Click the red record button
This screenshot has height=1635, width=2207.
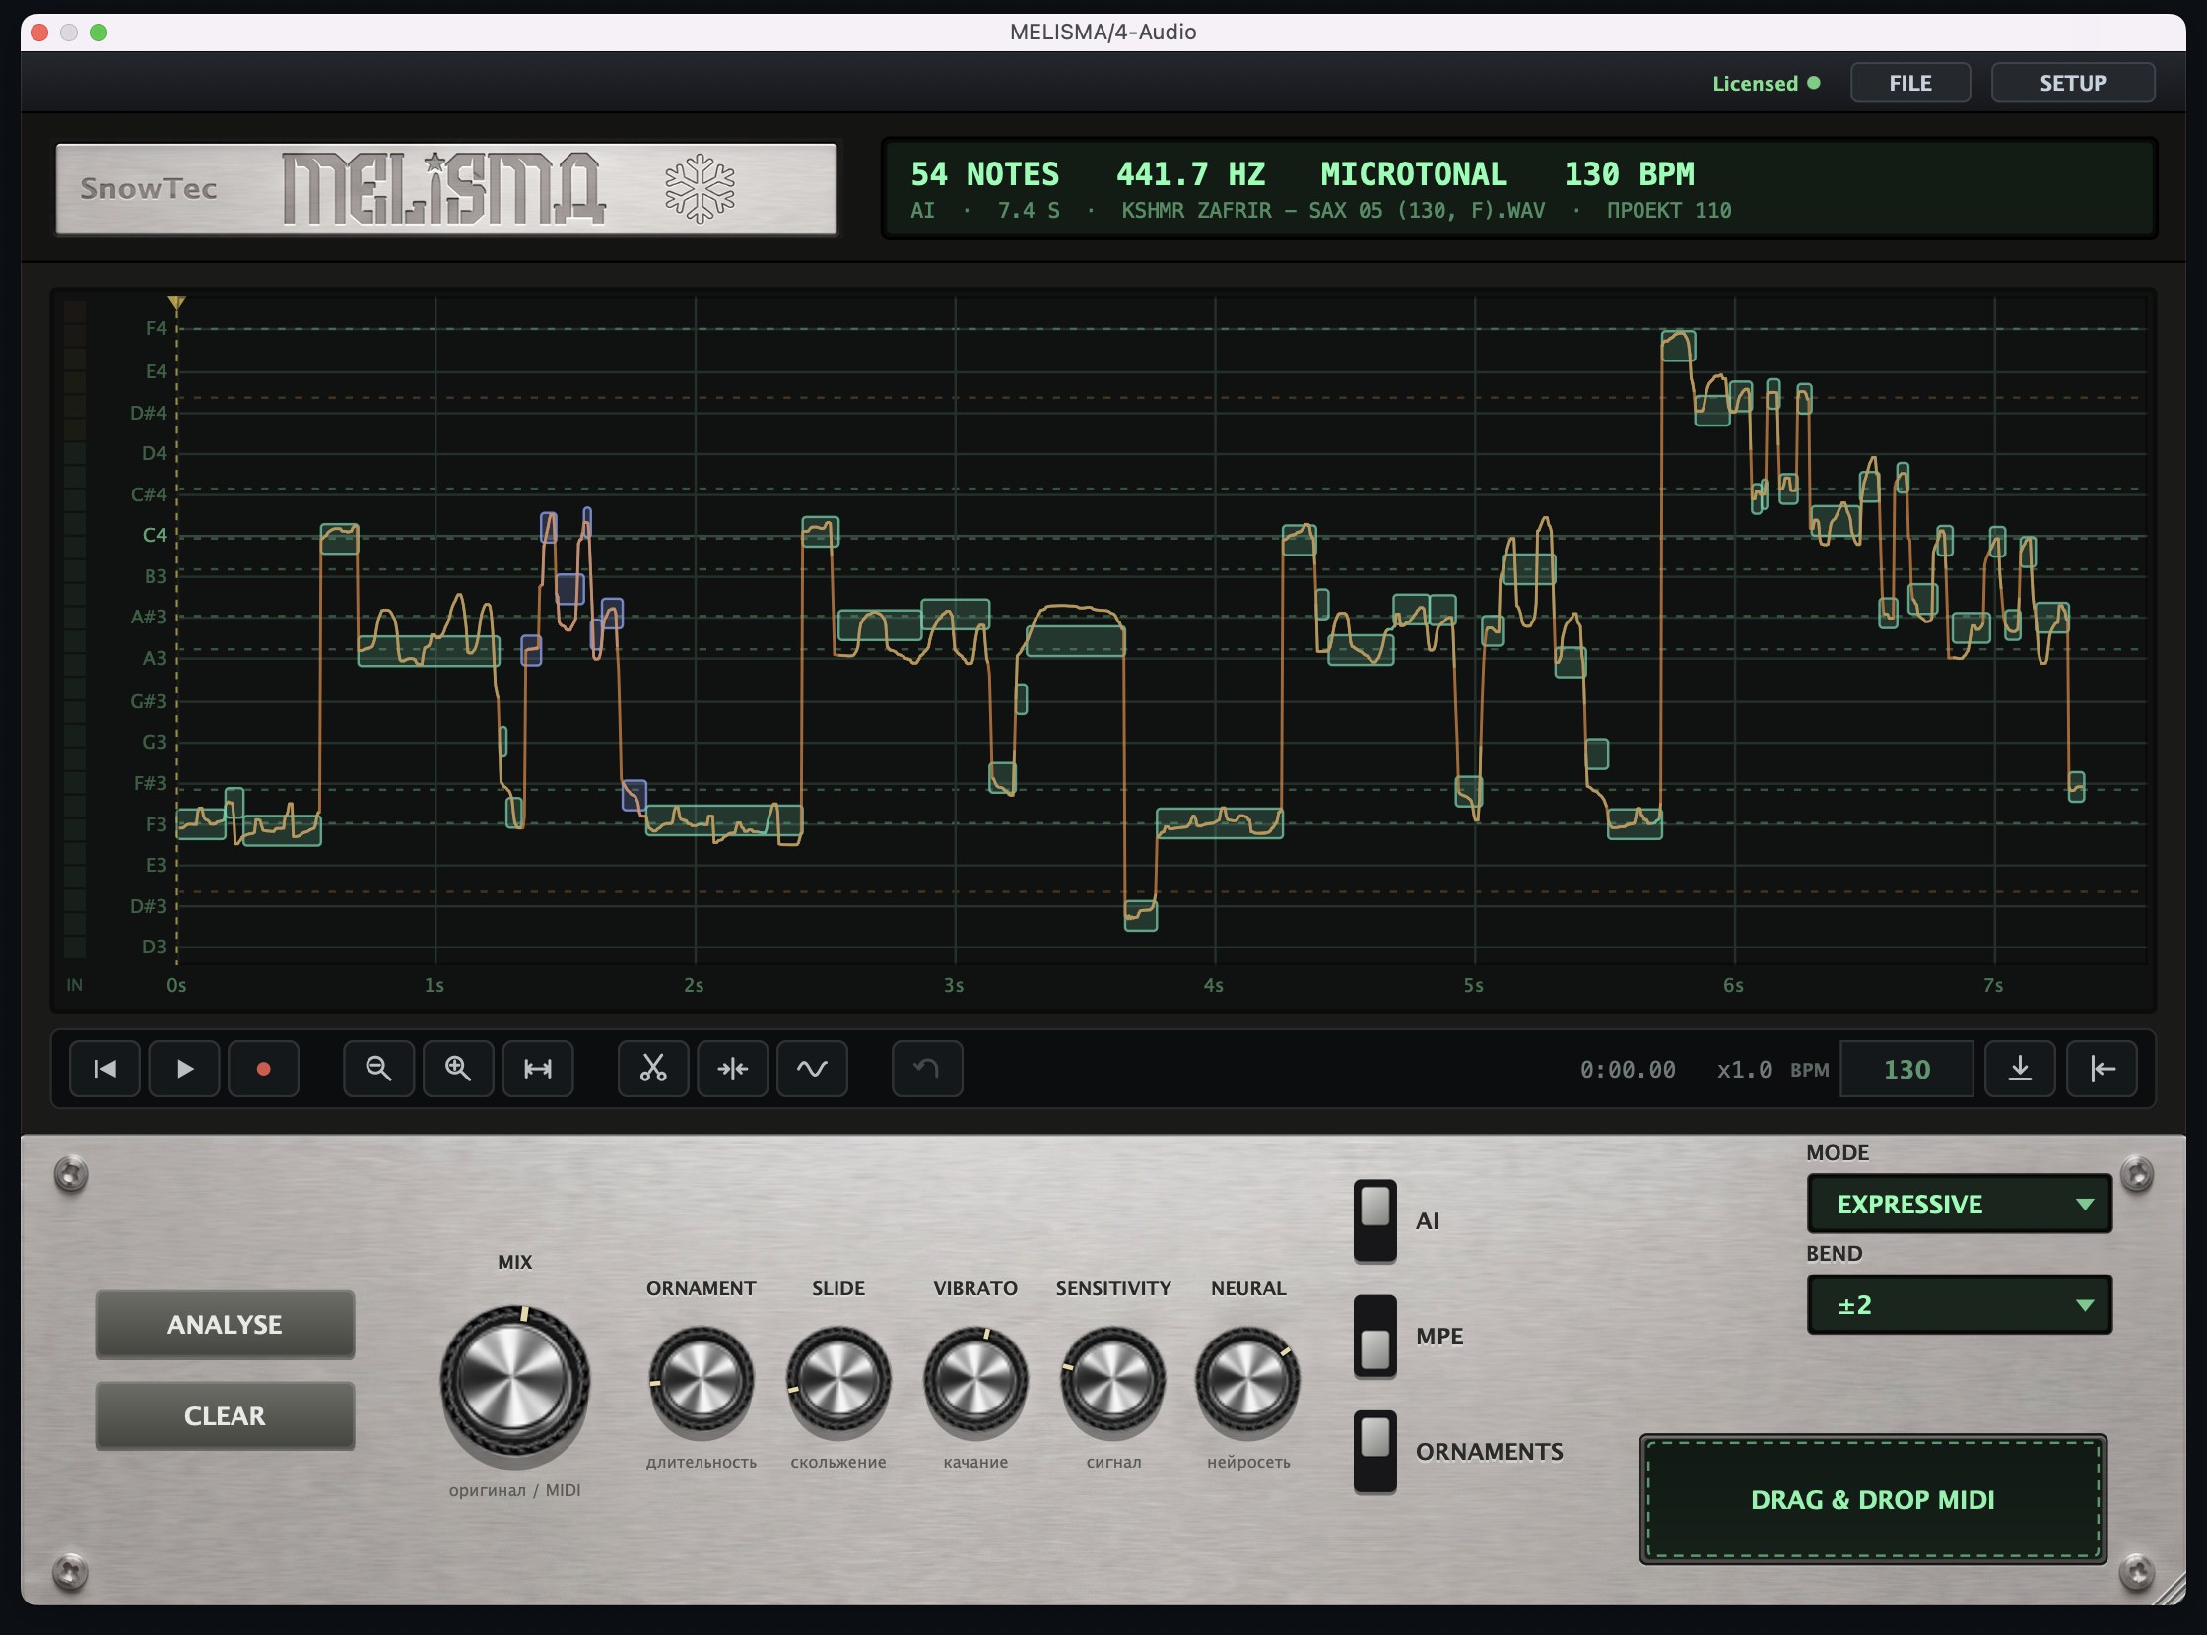click(x=263, y=1069)
